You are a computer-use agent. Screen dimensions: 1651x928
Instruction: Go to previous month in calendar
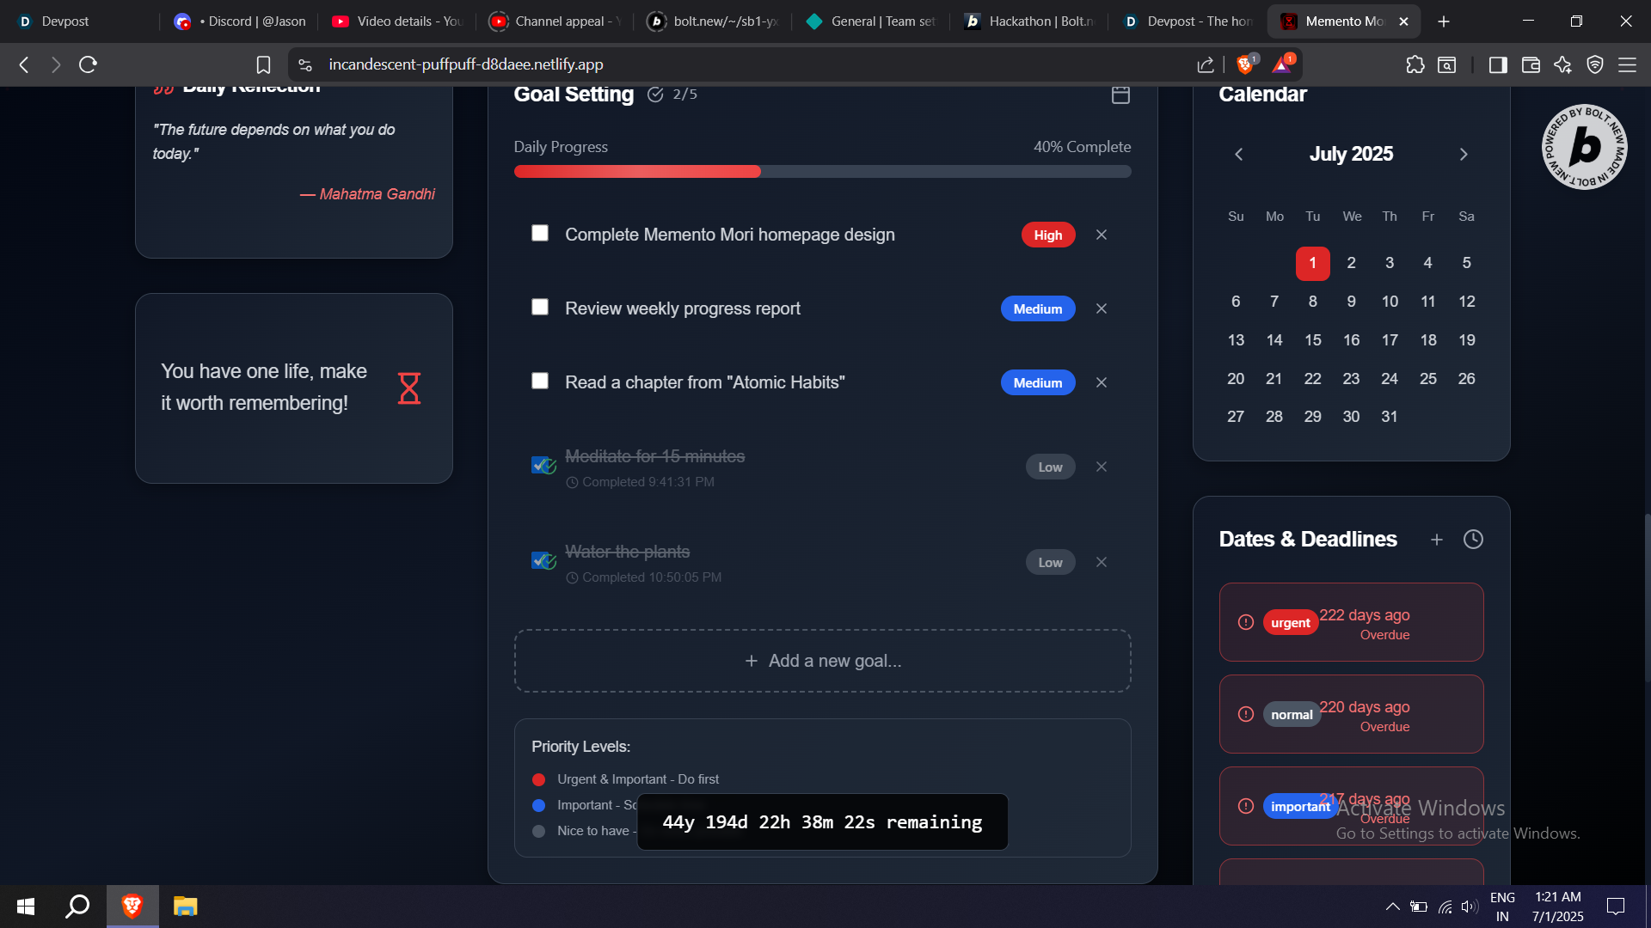point(1238,155)
